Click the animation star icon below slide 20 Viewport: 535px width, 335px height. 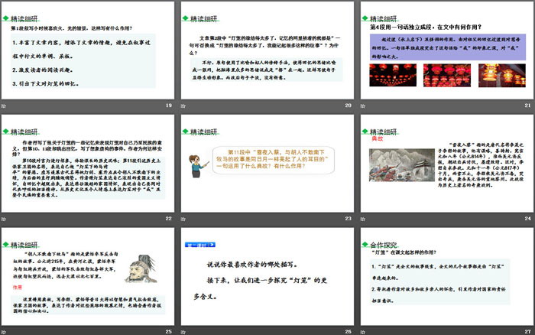(183, 106)
